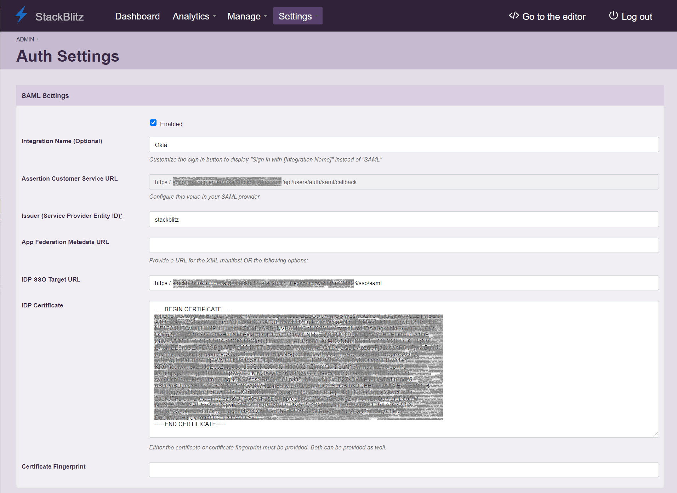Click the power icon next to Log out
677x493 pixels.
(x=613, y=16)
